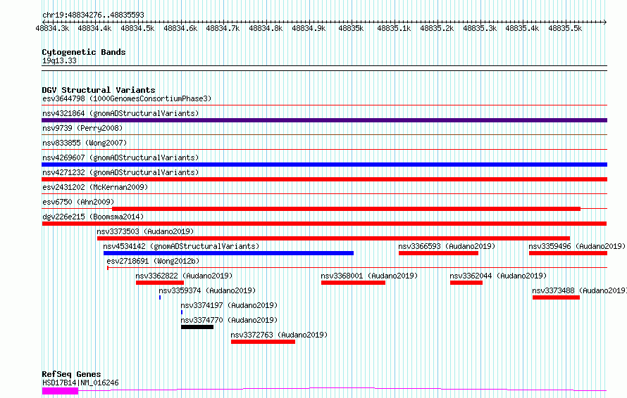The image size is (627, 398).
Task: Click the HSD17B14|NM_016246 gene label
Action: pyautogui.click(x=80, y=383)
